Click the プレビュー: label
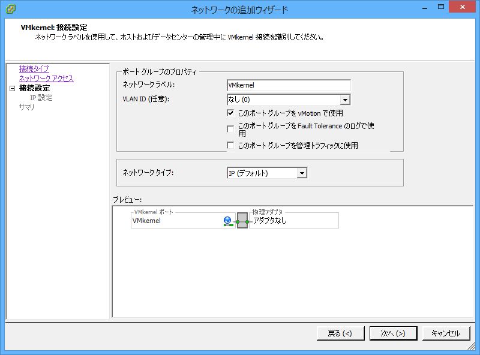 tap(127, 200)
